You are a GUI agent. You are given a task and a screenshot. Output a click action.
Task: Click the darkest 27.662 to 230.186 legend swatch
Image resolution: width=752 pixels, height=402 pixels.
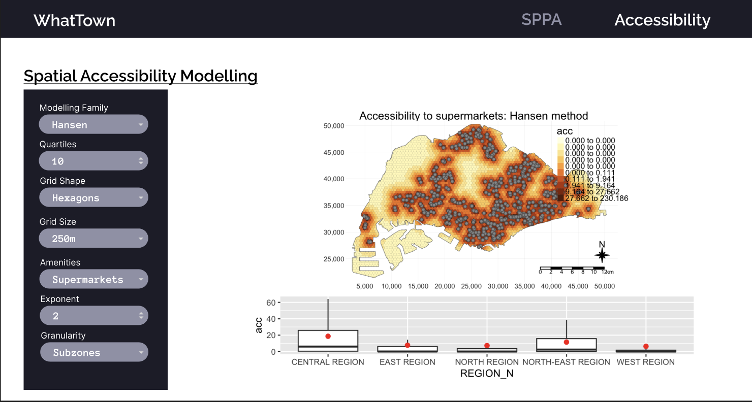560,198
